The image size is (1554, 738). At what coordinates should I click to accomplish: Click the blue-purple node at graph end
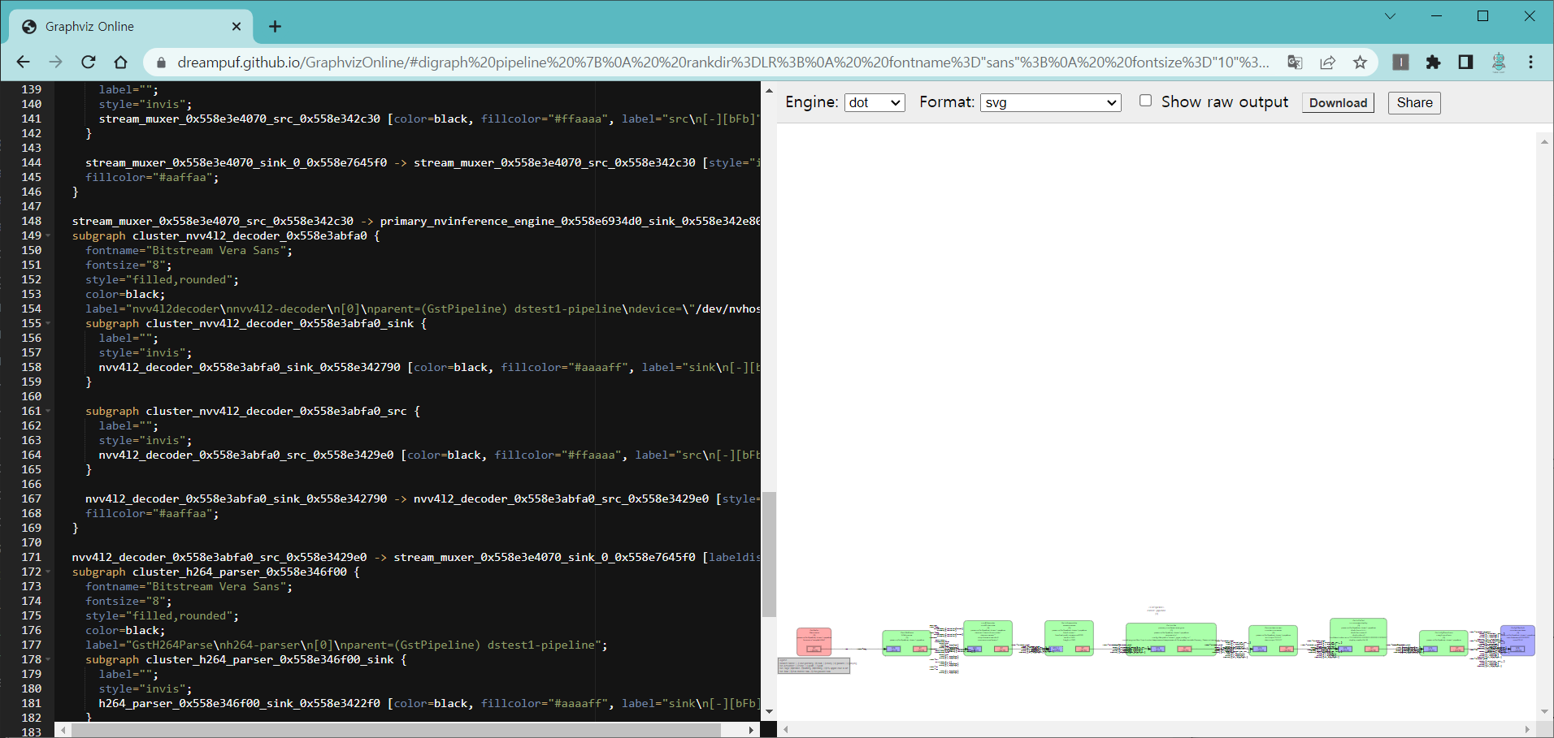1517,640
